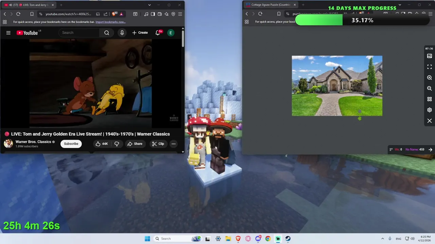Show the puzzle preview image icon
The width and height of the screenshot is (435, 244).
tap(430, 56)
